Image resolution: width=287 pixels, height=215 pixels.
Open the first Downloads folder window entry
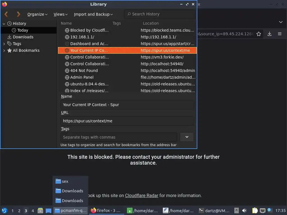tap(70, 191)
